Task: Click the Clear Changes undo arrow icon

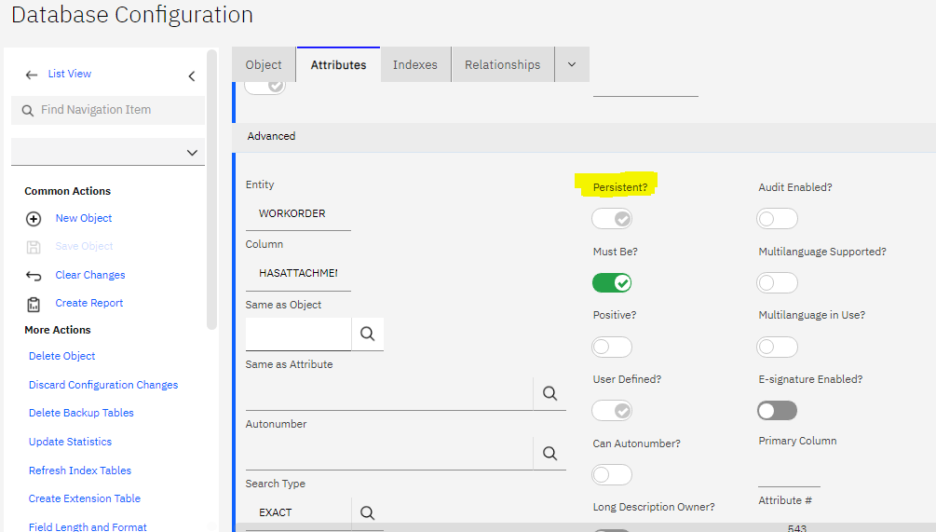Action: pos(34,275)
